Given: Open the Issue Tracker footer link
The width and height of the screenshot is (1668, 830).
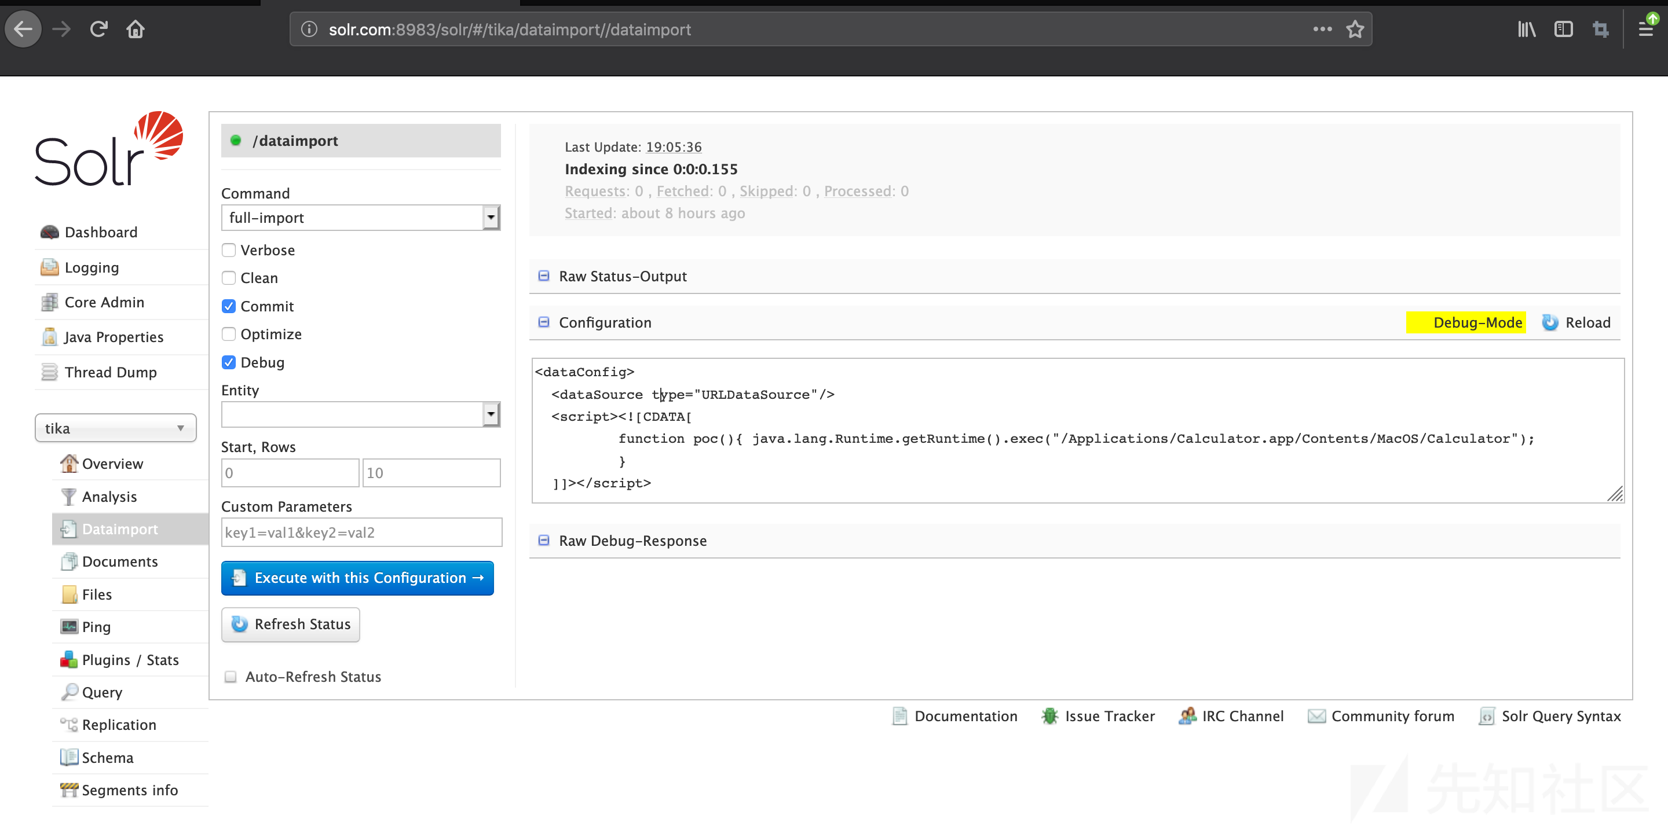Looking at the screenshot, I should pos(1099,716).
